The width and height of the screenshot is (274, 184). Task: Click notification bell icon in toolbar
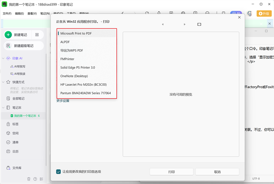(159, 13)
